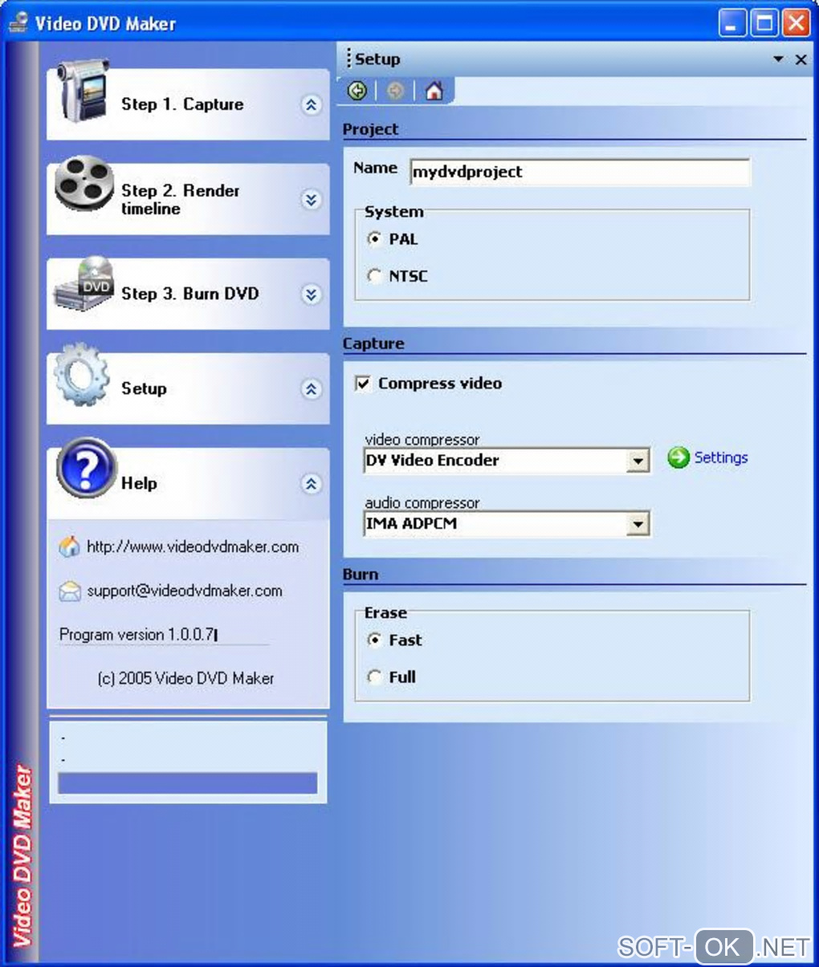The width and height of the screenshot is (819, 967).
Task: Select the Fast erase radio button
Action: coord(374,640)
